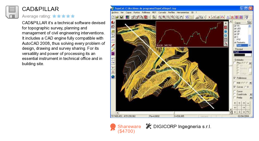Image resolution: width=259 pixels, height=141 pixels.
Task: Click the Zoom extents magnifier icon
Action: [x=172, y=17]
